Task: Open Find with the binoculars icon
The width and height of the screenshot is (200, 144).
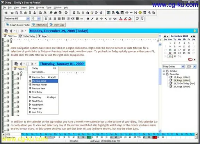Action: coord(55,12)
